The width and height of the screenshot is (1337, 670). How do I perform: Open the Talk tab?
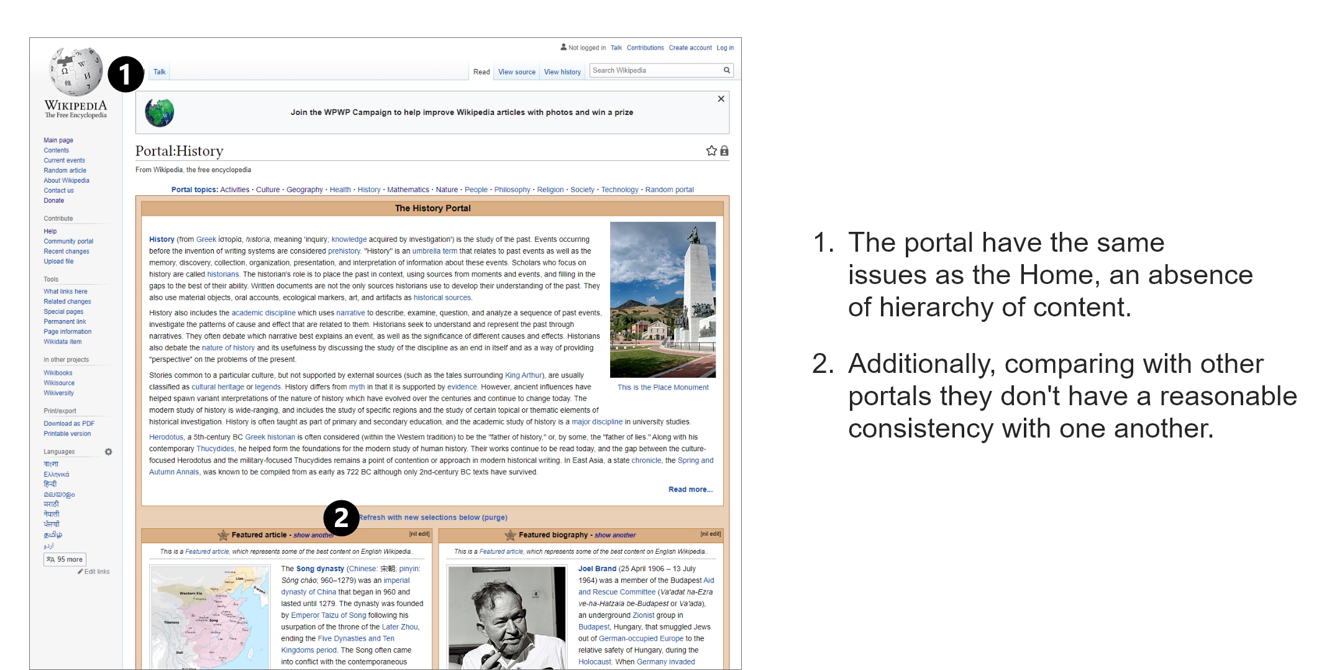[x=160, y=72]
